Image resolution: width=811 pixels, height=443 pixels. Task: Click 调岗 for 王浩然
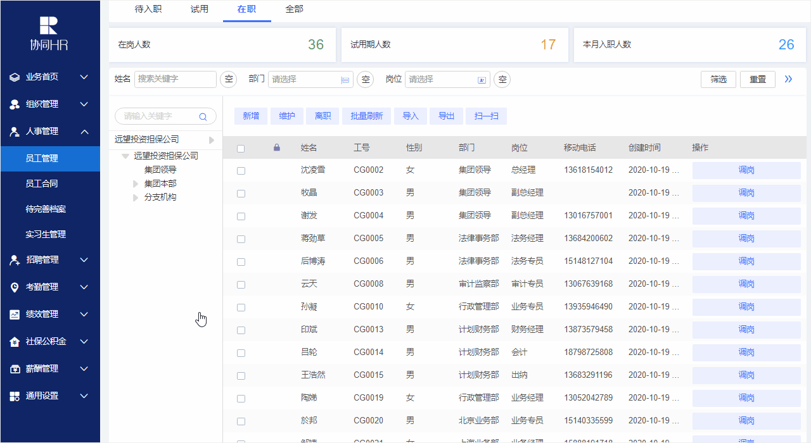[746, 375]
